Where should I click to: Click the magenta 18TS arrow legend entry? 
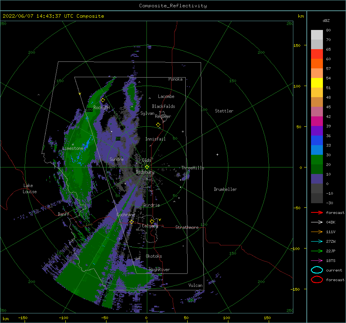pos(317,261)
